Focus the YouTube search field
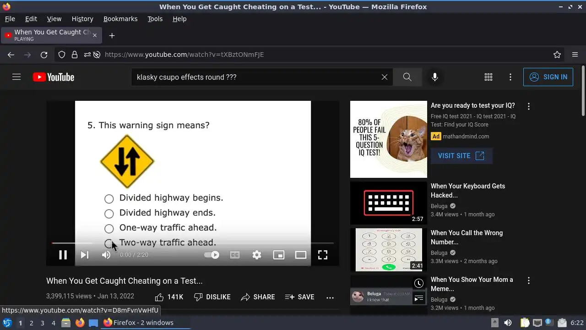The width and height of the screenshot is (586, 330). click(256, 77)
